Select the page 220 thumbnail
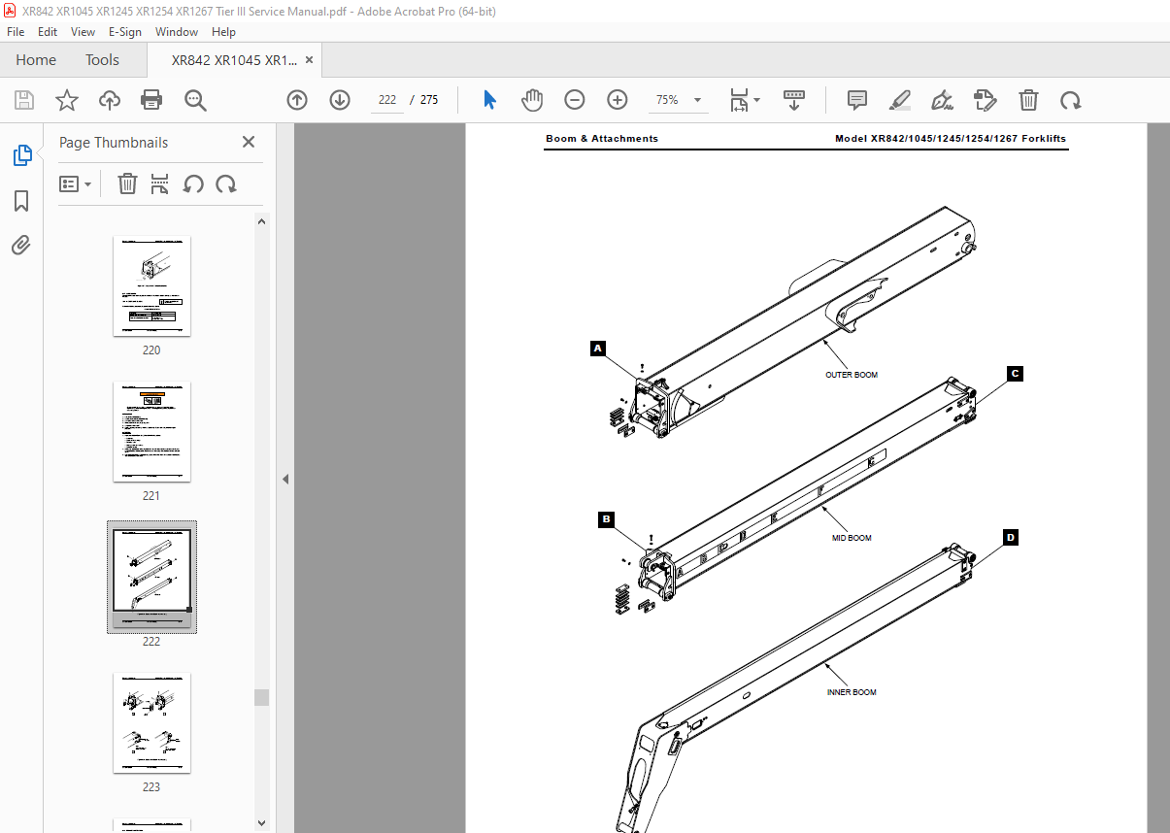This screenshot has height=833, width=1170. click(152, 285)
